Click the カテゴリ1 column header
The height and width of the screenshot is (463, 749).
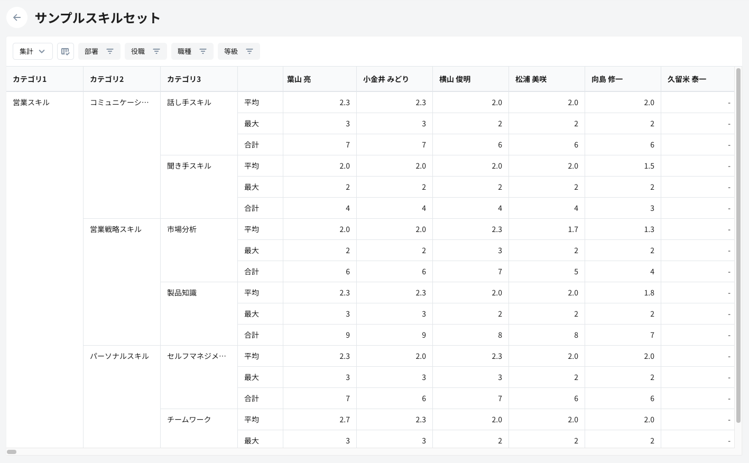tap(30, 79)
